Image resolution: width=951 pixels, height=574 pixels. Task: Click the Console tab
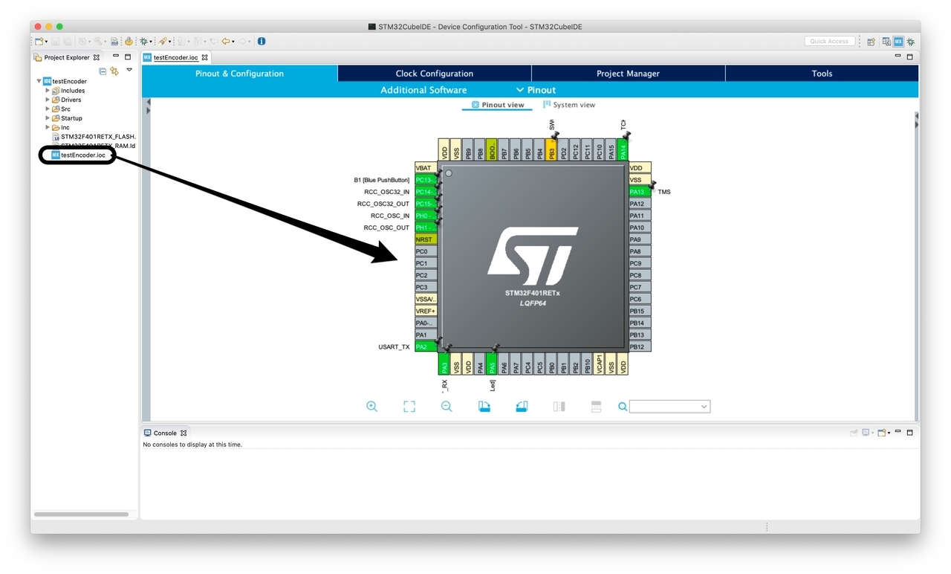click(165, 433)
